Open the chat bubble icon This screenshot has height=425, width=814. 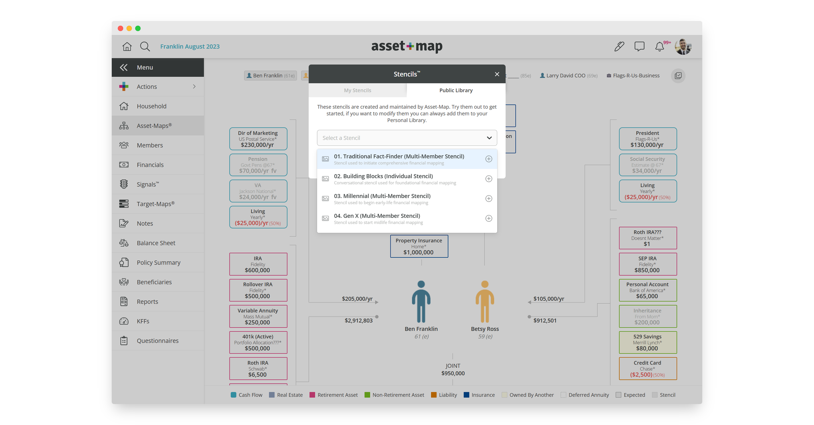[x=639, y=47]
